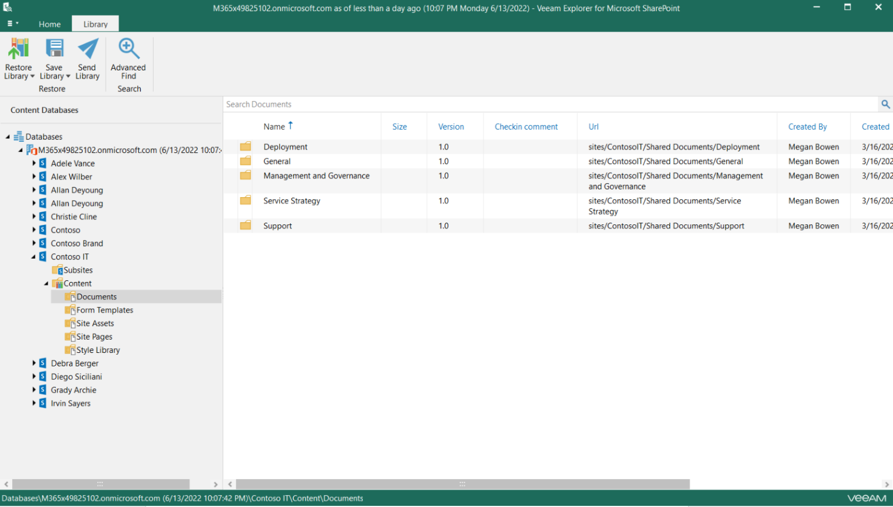Sort documents by the Name column
The height and width of the screenshot is (507, 893).
coord(276,126)
